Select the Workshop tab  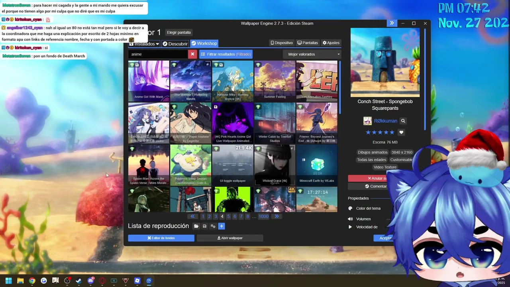(x=204, y=43)
